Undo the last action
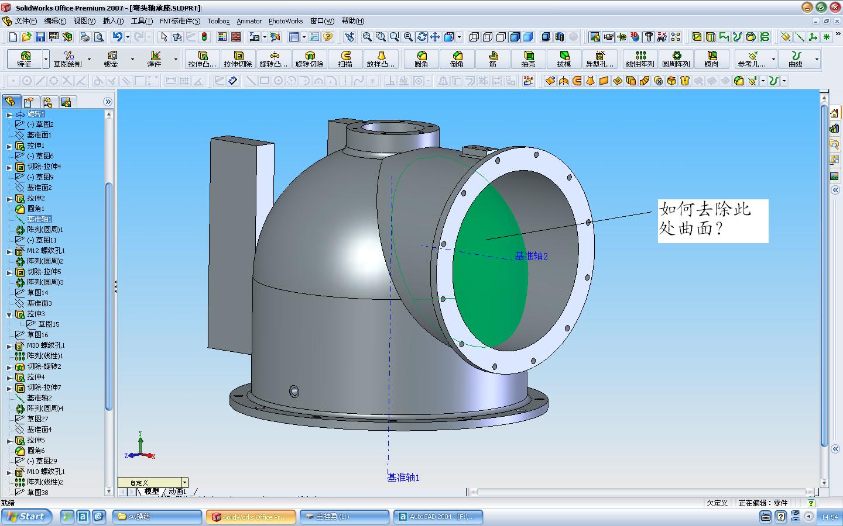 [117, 37]
